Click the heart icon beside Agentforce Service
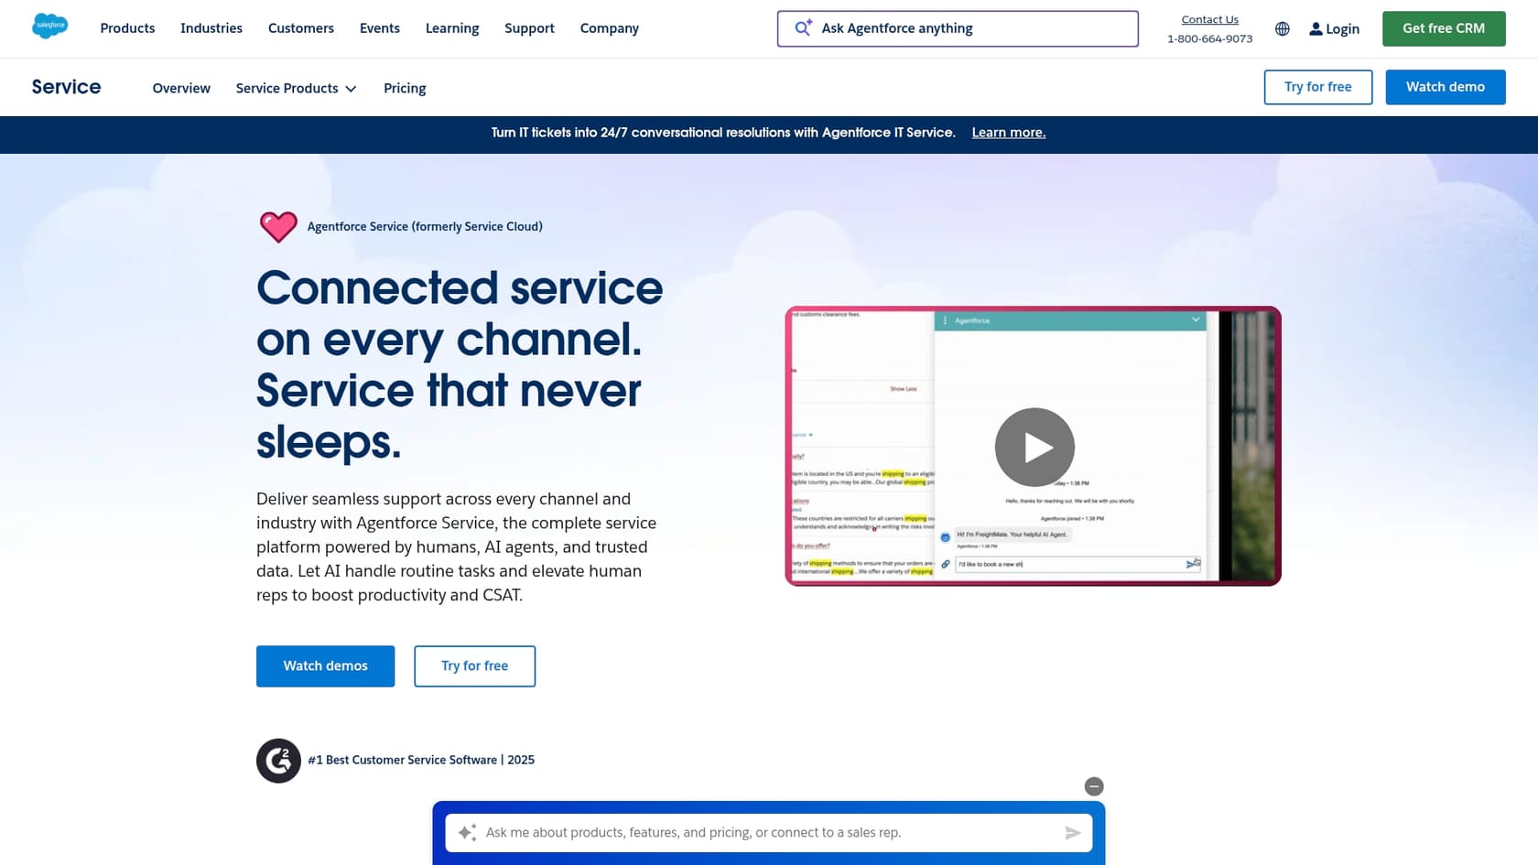Screen dimensions: 1538x865 [278, 226]
